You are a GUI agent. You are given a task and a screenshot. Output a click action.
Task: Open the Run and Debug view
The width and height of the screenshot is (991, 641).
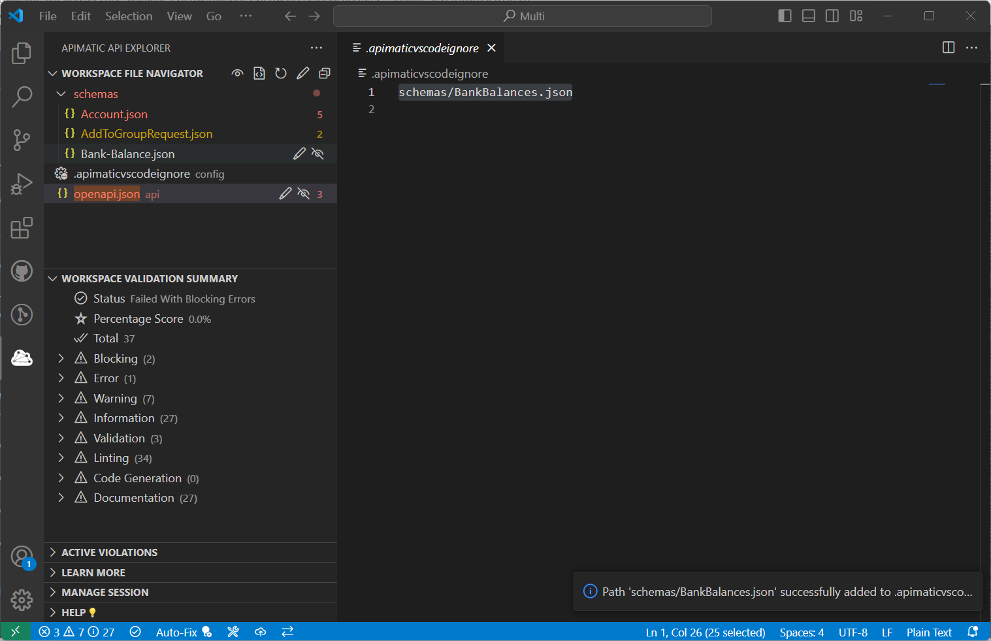pyautogui.click(x=22, y=184)
